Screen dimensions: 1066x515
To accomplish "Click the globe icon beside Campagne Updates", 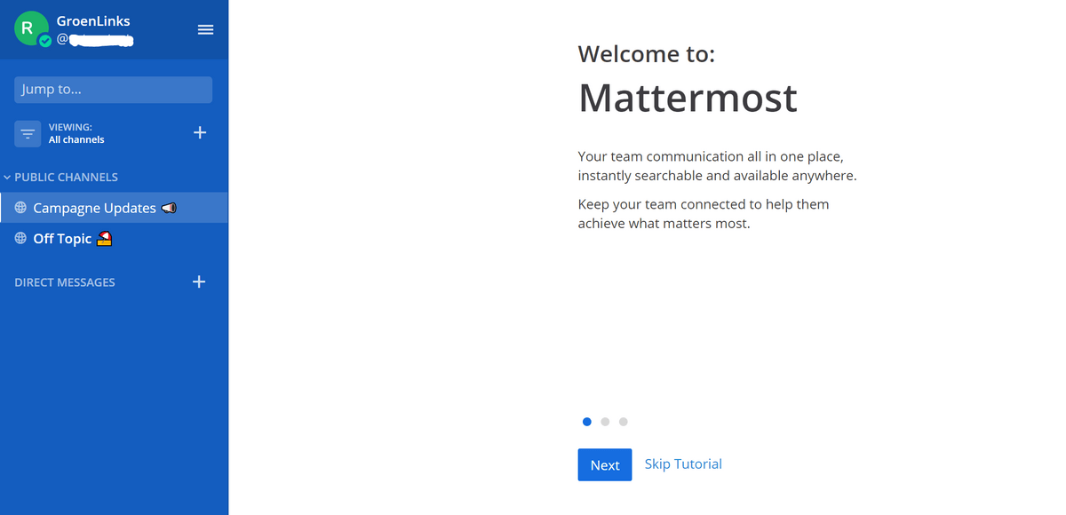I will (x=20, y=208).
